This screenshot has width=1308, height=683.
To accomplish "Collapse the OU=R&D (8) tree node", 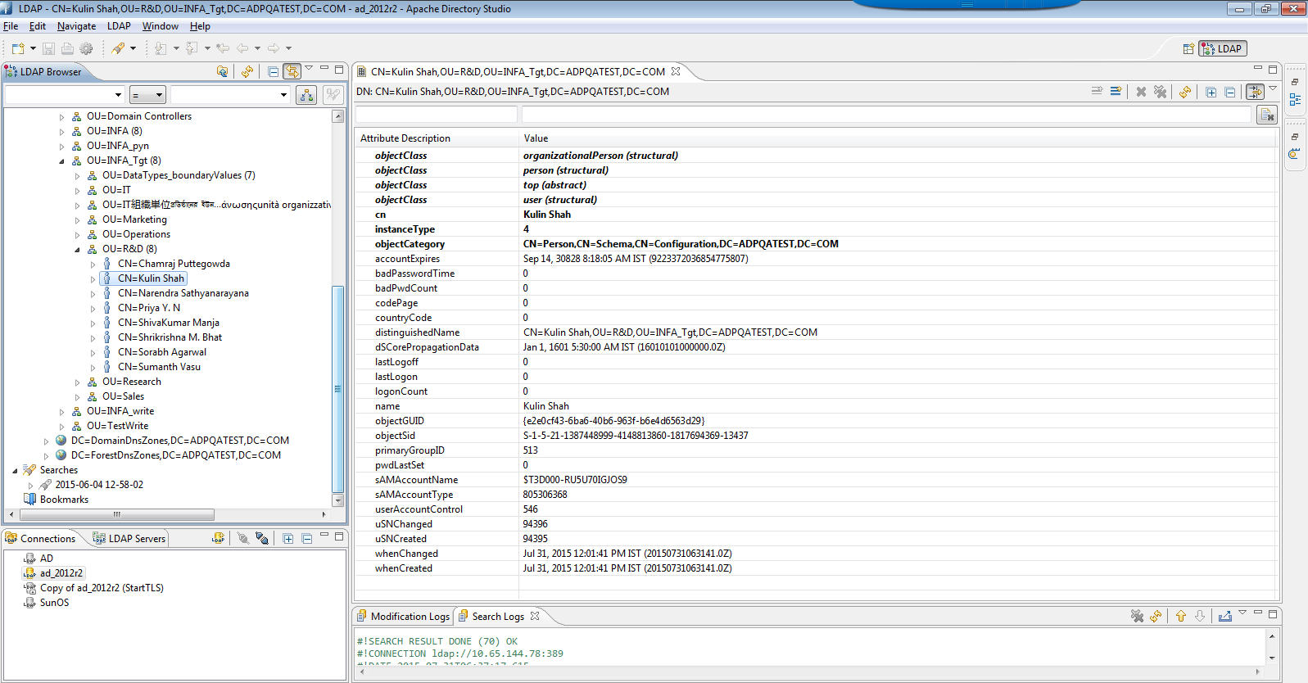I will [77, 250].
